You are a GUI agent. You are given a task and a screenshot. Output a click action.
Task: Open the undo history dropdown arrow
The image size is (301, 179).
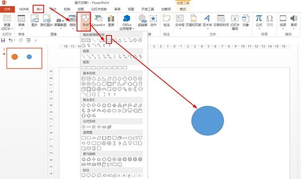tap(15, 40)
